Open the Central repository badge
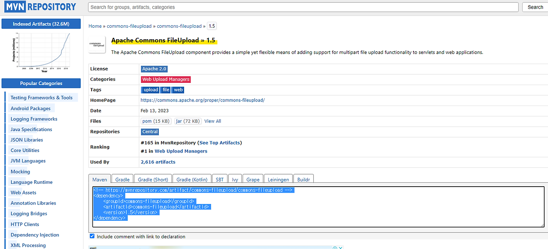The width and height of the screenshot is (548, 249). 150,132
